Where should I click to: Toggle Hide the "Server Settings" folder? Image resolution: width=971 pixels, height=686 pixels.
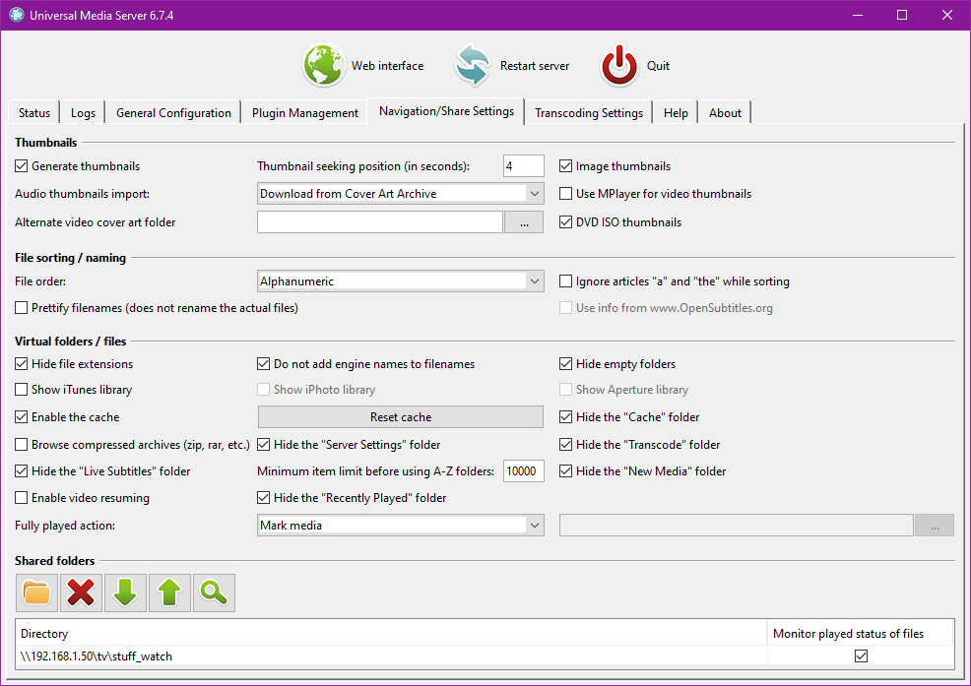point(263,445)
